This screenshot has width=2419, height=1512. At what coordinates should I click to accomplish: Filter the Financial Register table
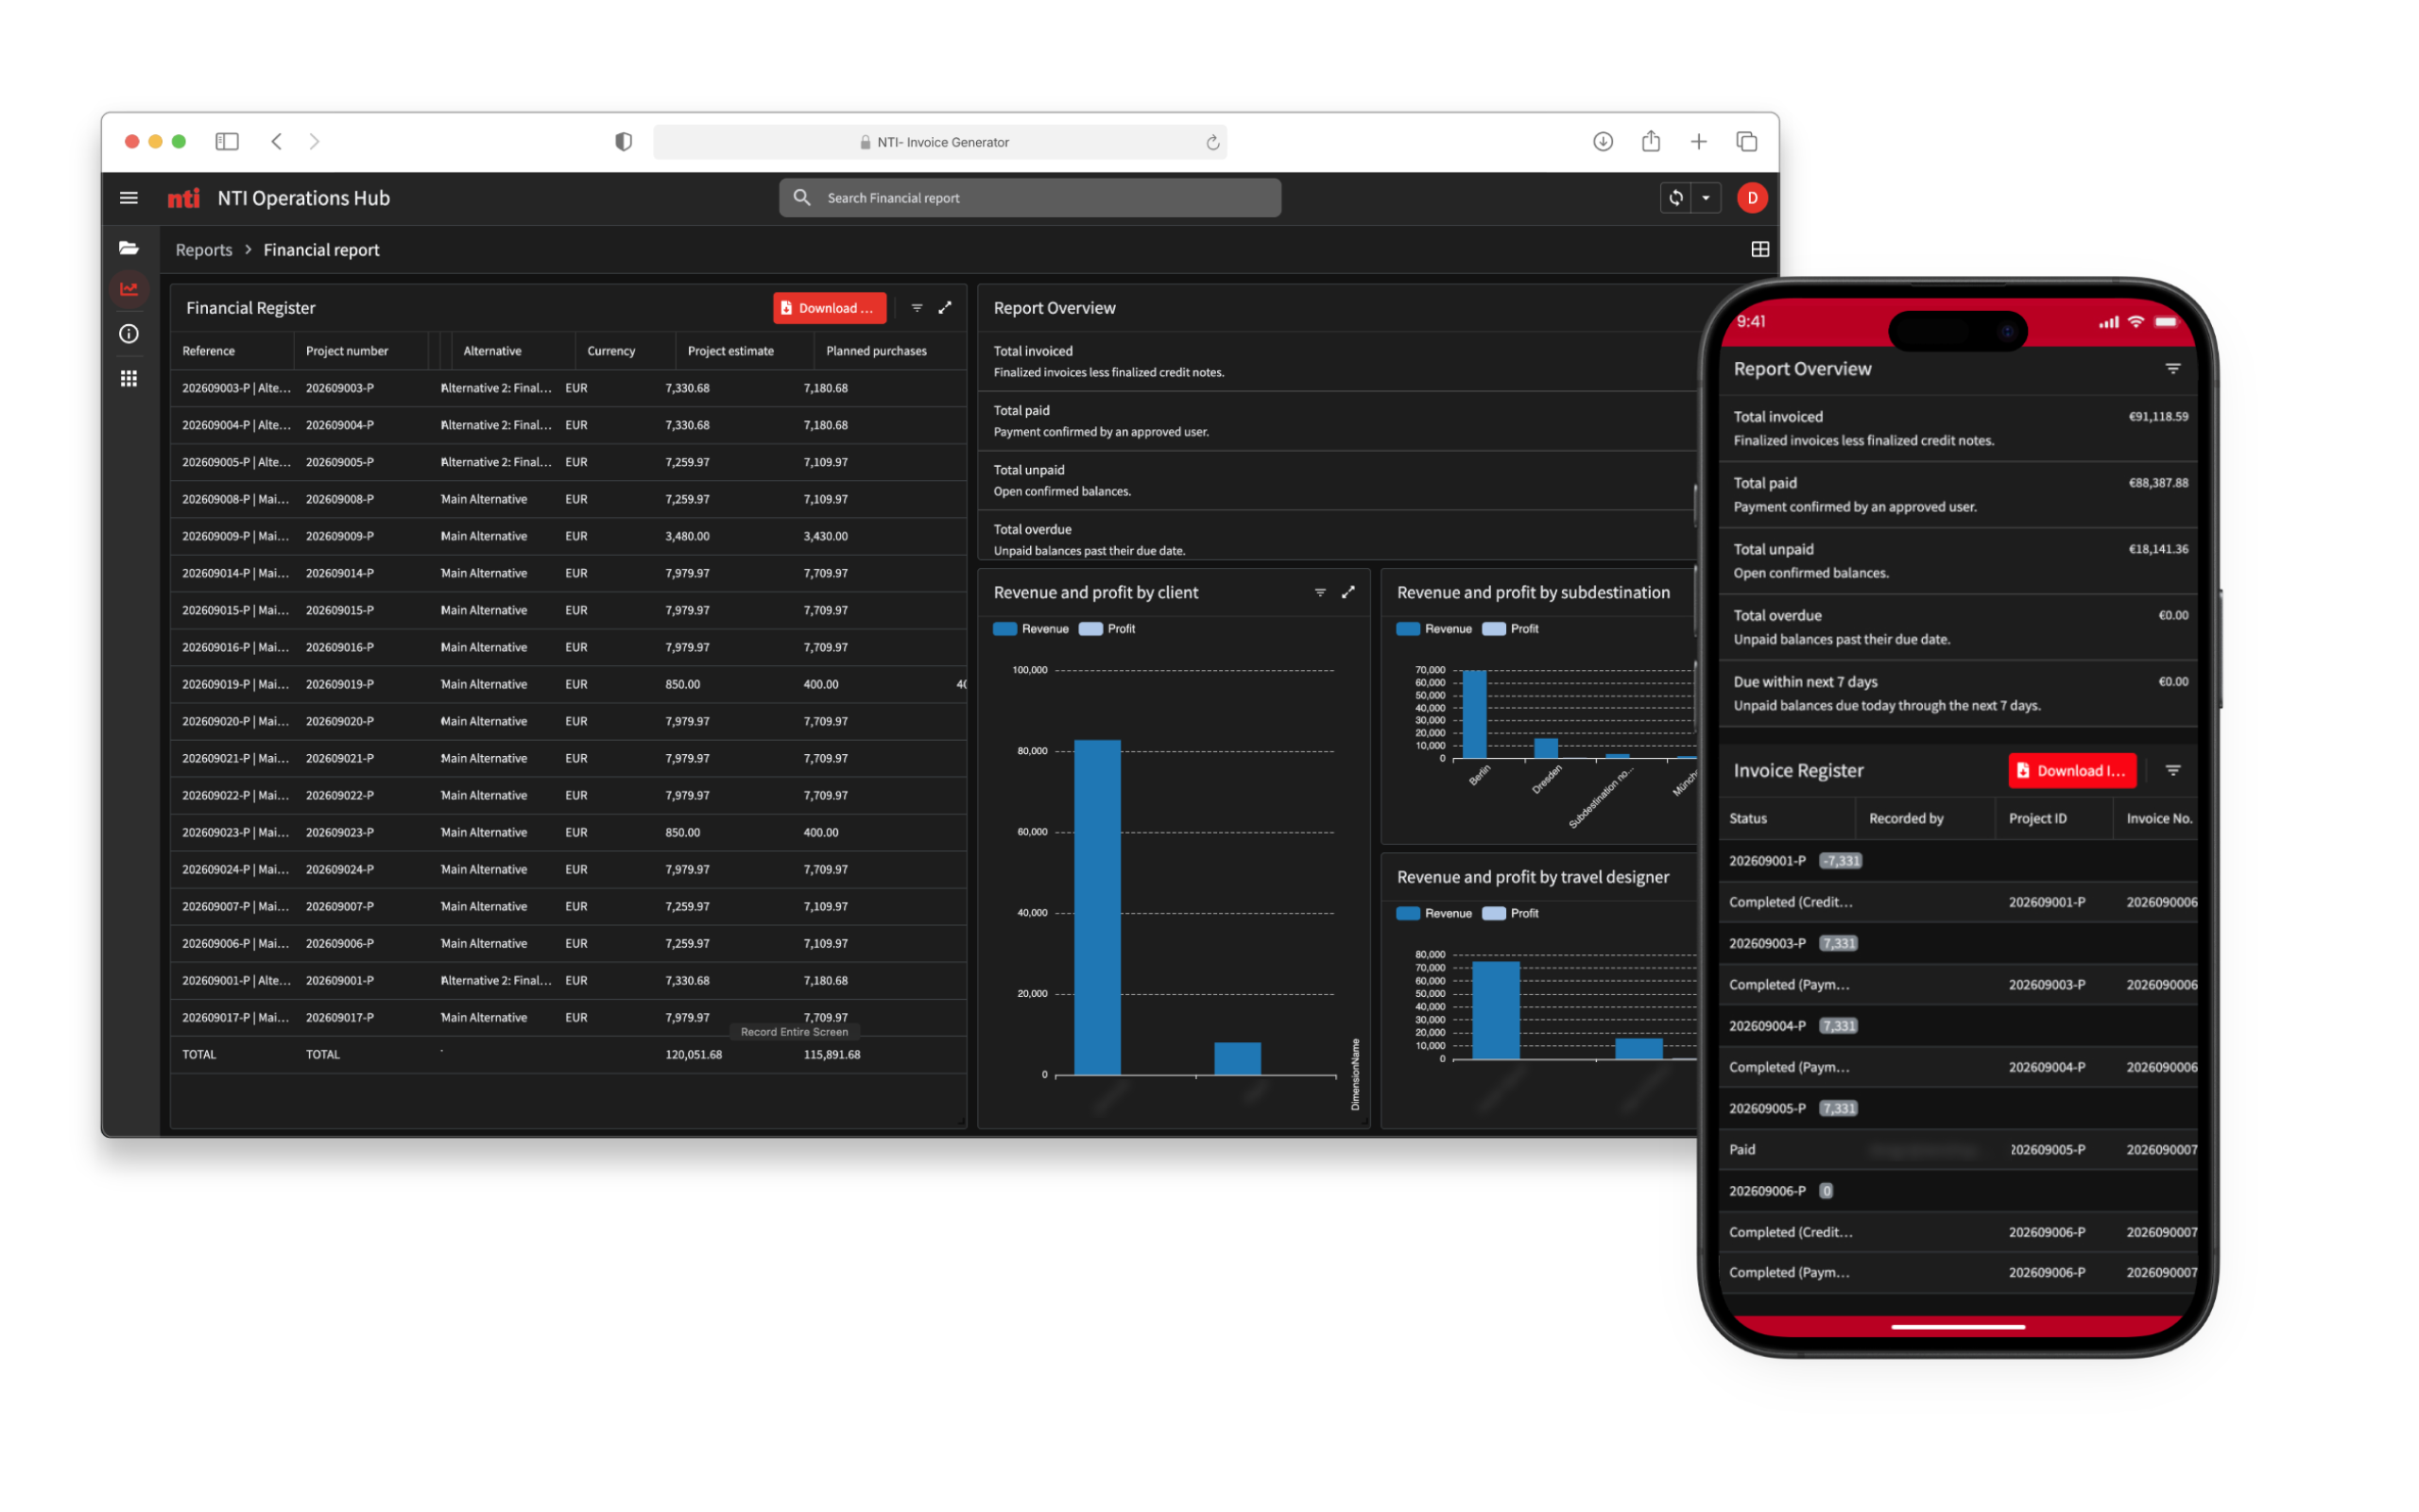[x=917, y=308]
